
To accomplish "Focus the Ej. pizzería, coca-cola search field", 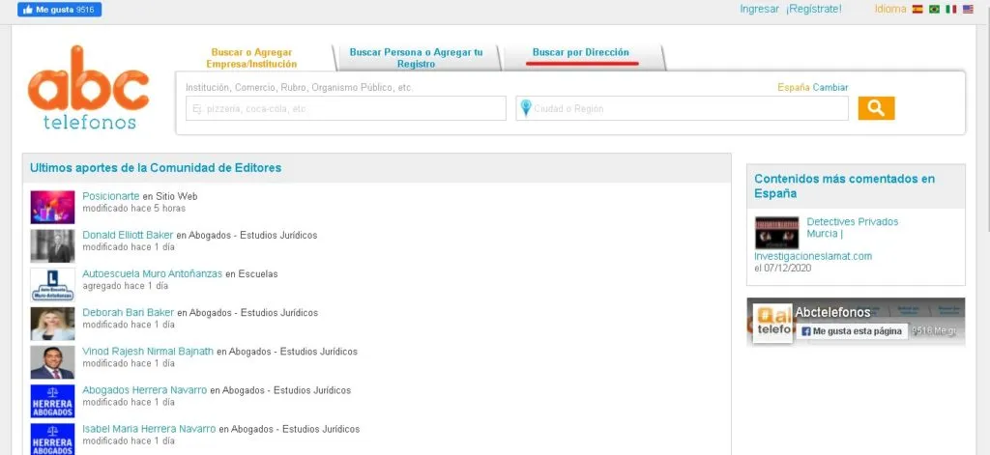I will pos(345,108).
